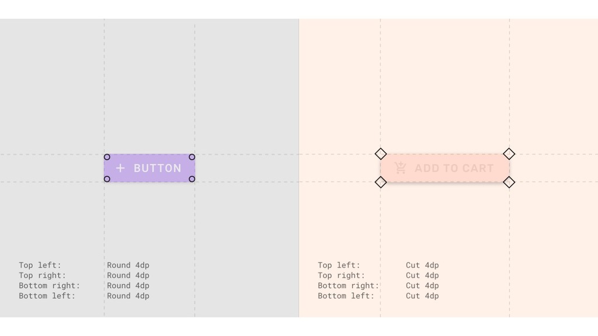Click the shopping cart icon
The height and width of the screenshot is (336, 598).
401,167
